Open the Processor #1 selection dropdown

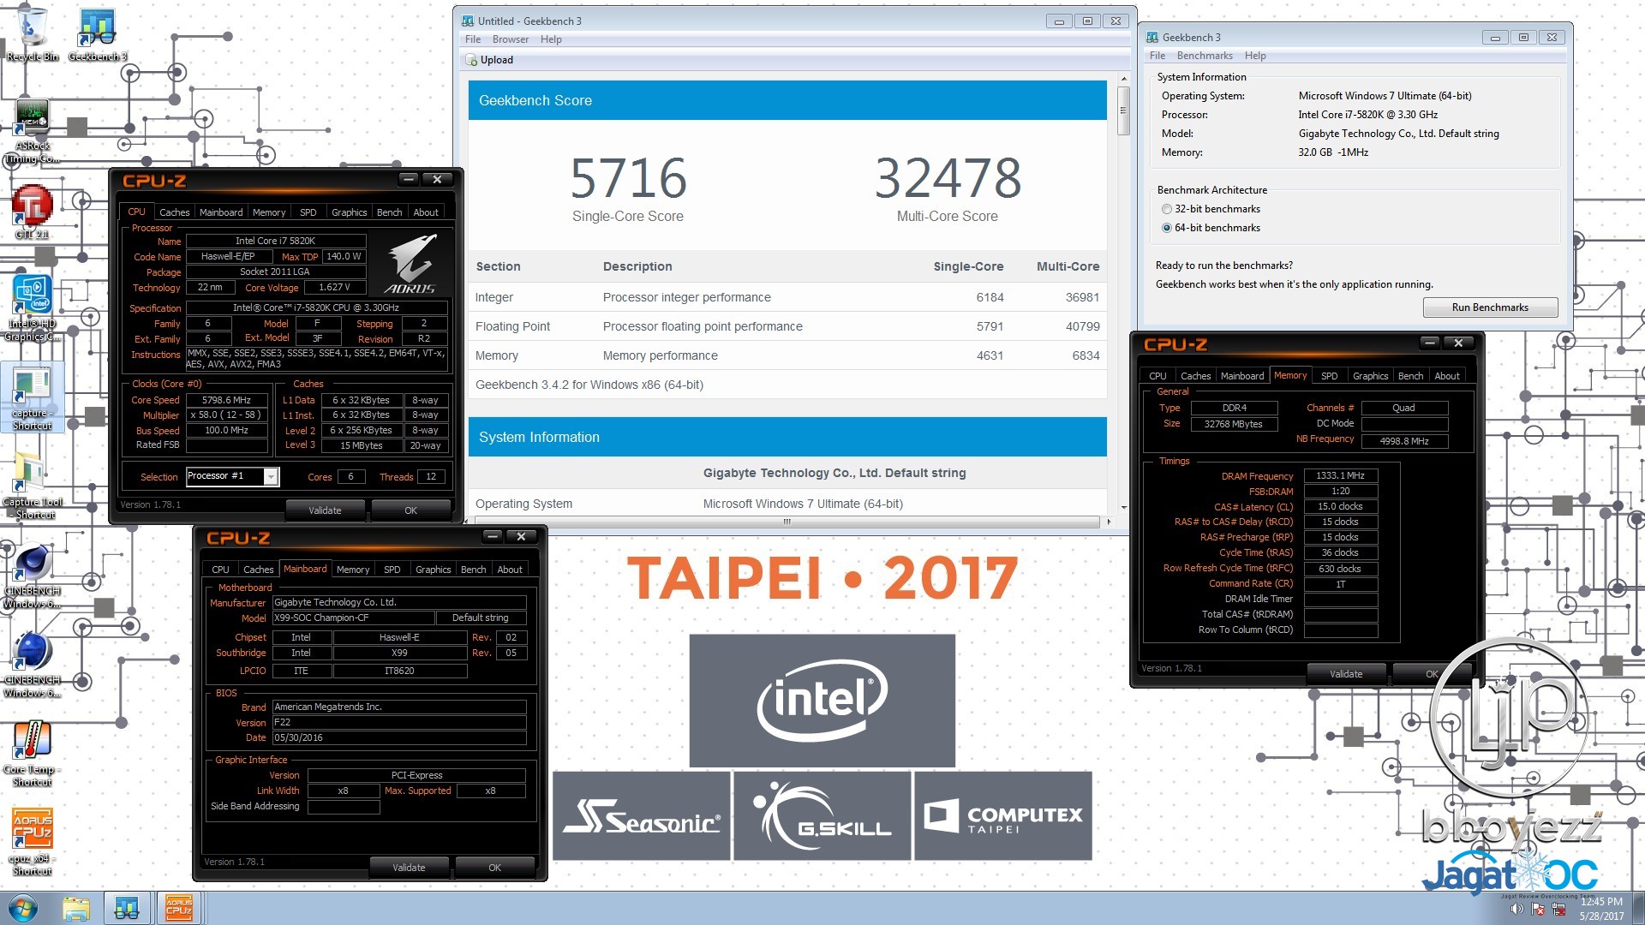(271, 476)
